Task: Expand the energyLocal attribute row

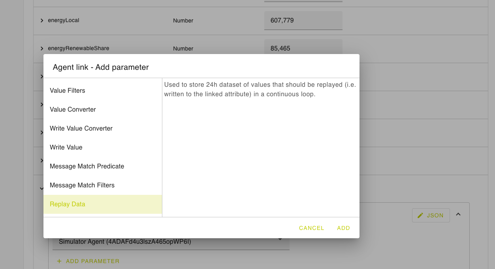Action: 42,21
